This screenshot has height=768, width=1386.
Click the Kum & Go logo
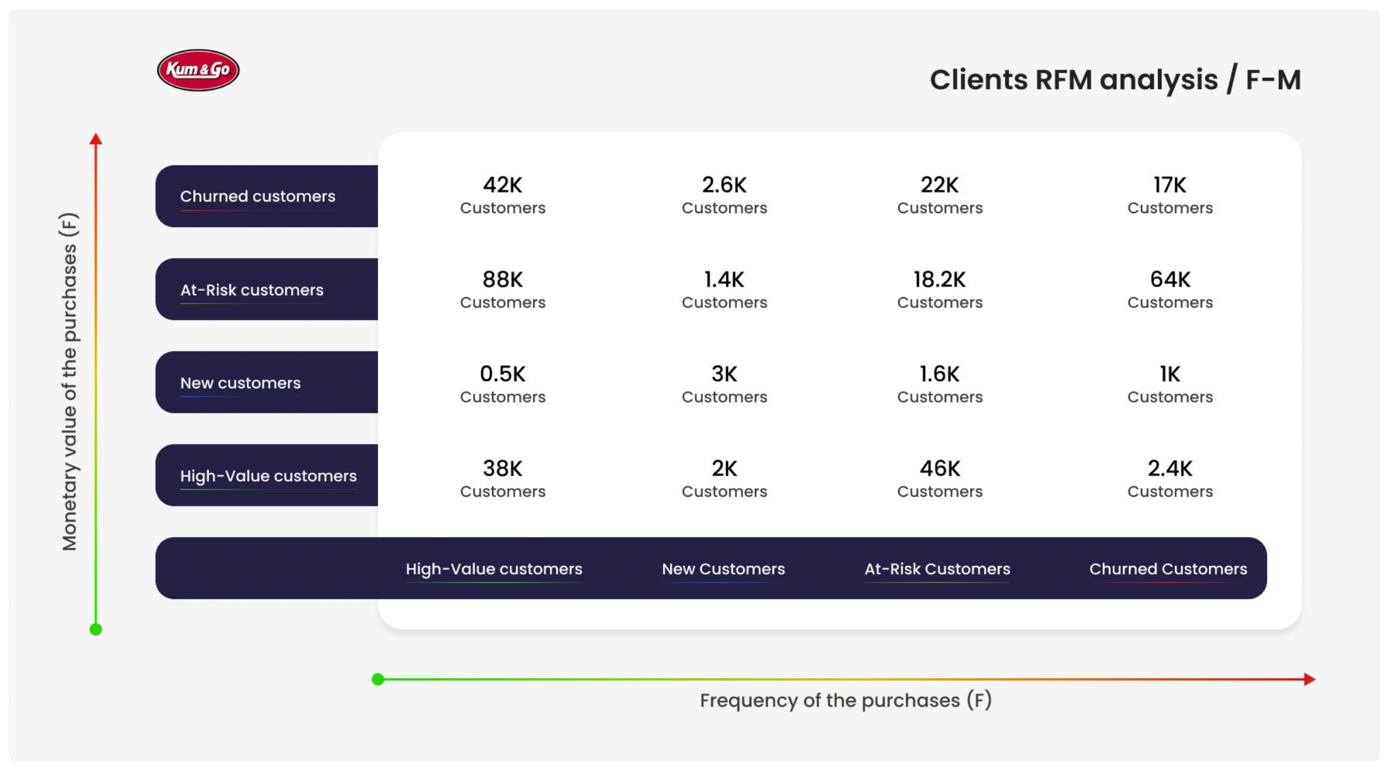coord(198,70)
